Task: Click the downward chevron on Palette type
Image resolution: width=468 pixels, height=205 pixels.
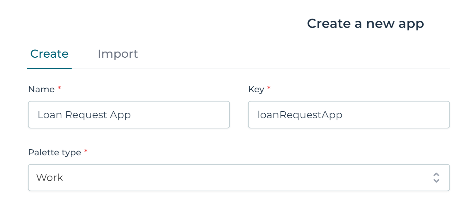Action: [x=437, y=180]
